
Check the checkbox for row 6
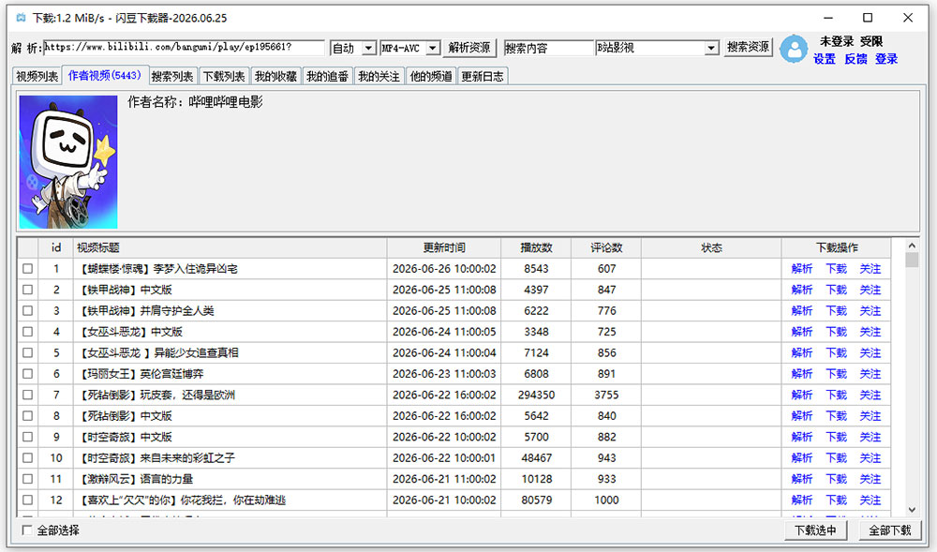27,374
